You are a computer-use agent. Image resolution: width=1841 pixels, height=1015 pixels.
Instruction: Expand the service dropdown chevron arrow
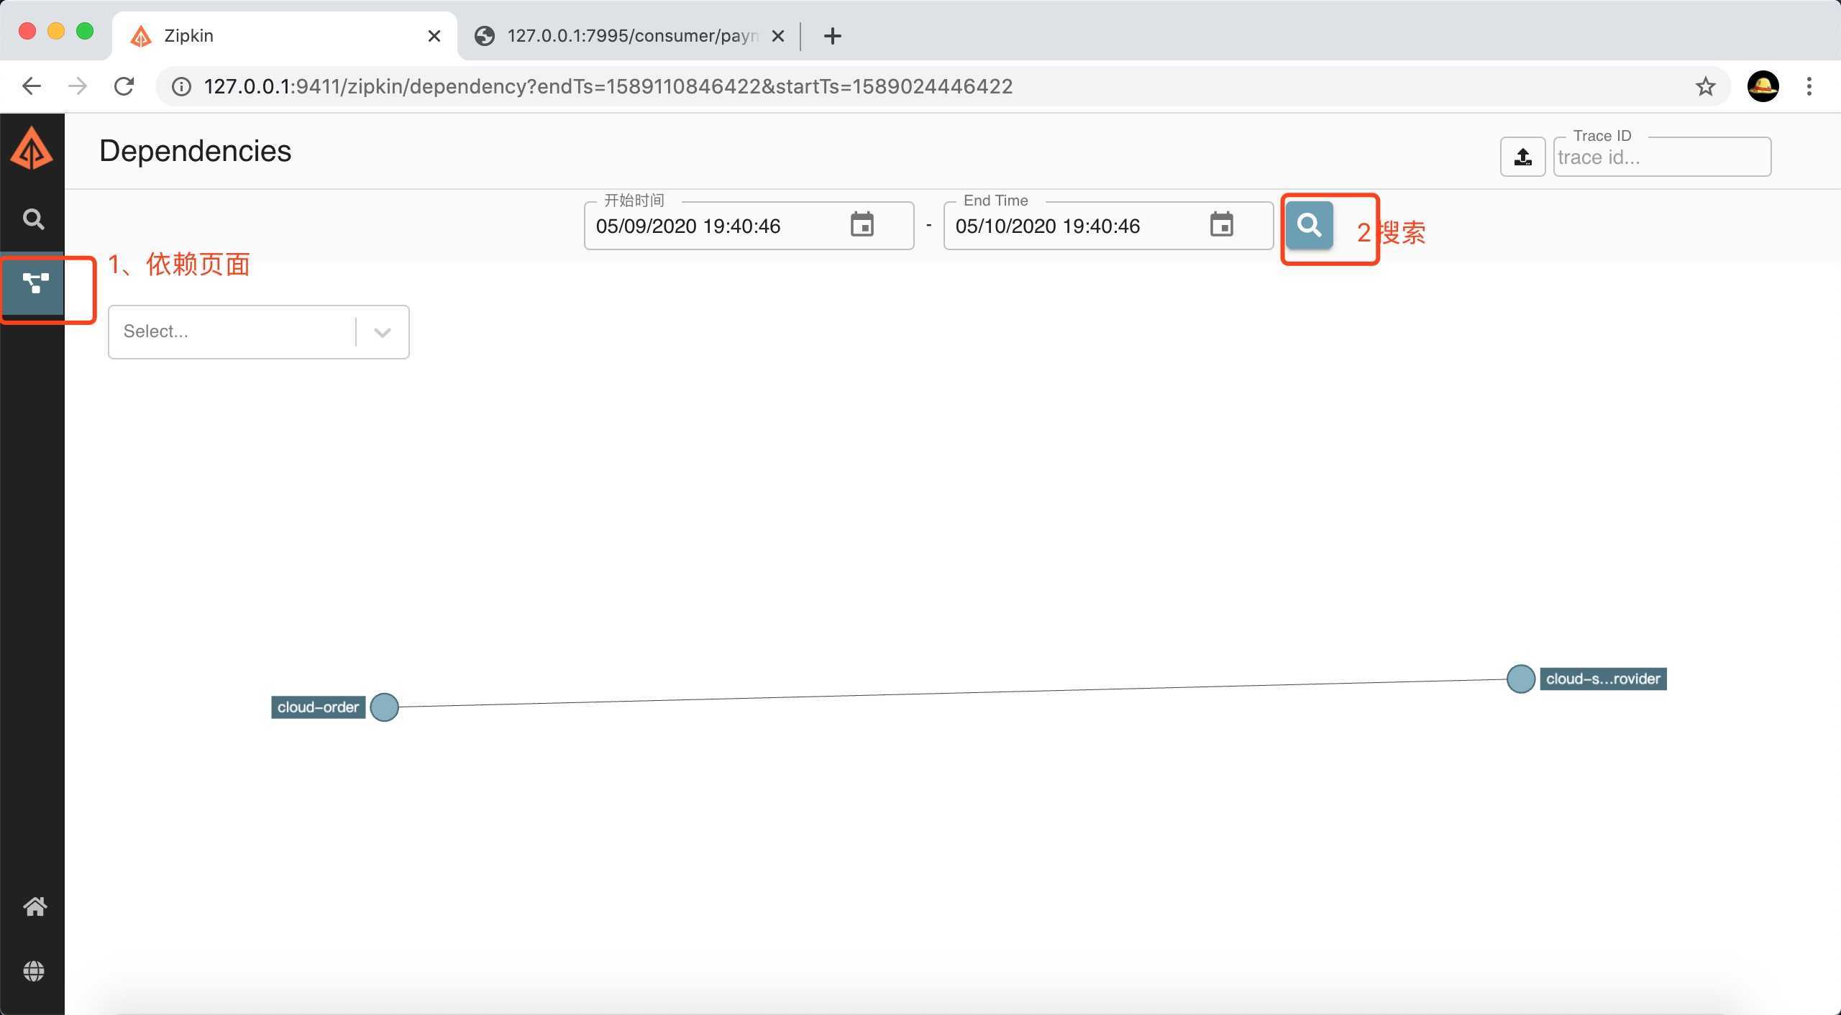[383, 332]
